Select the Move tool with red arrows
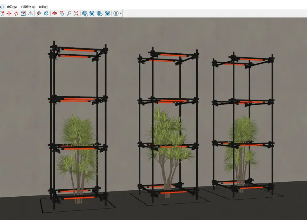The width and height of the screenshot is (307, 220). click(9, 13)
